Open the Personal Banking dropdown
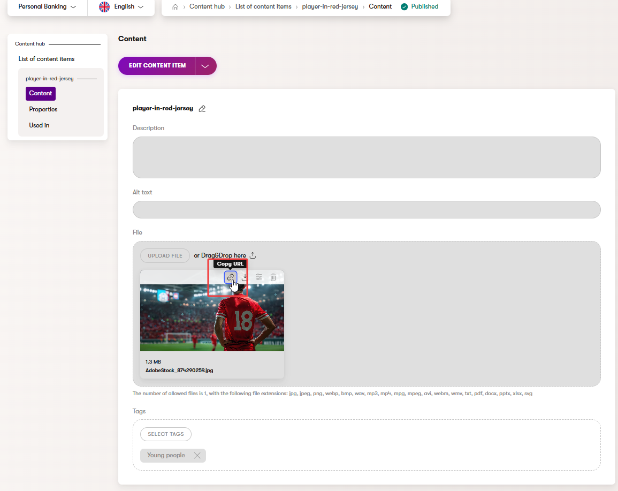 pos(47,7)
